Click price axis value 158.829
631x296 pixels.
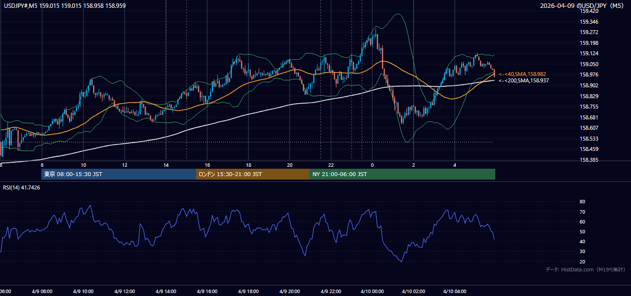[590, 96]
